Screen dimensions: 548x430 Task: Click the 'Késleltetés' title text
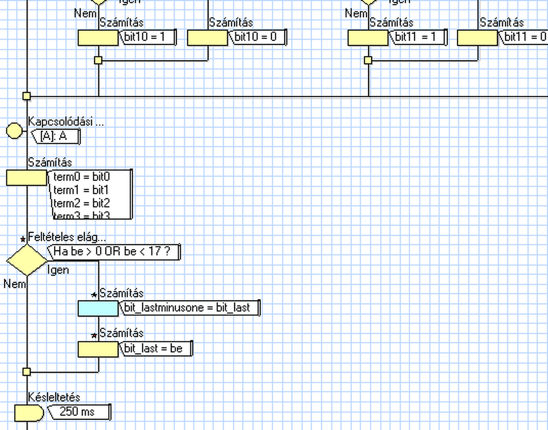(x=54, y=397)
